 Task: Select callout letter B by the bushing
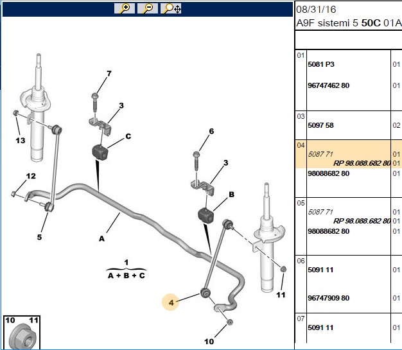pos(232,195)
